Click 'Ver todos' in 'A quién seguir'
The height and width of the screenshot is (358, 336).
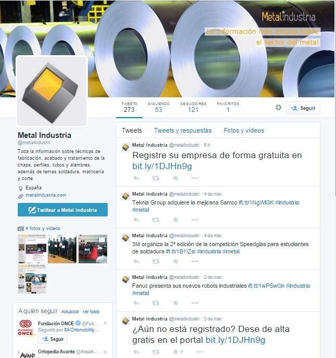pyautogui.click(x=91, y=312)
